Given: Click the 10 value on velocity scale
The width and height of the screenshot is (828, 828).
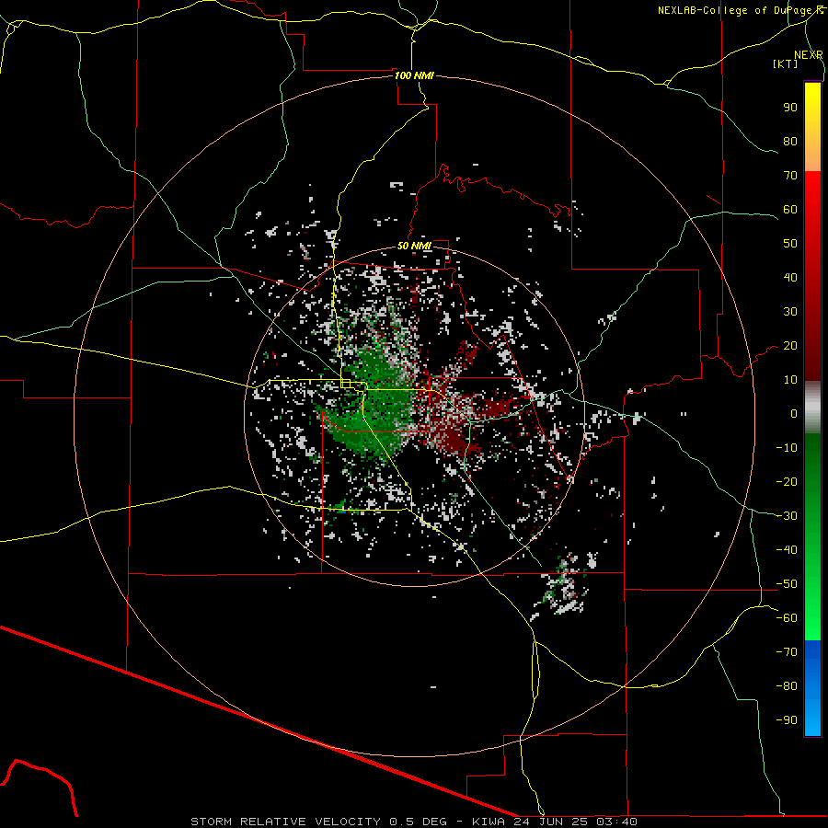Looking at the screenshot, I should [x=790, y=380].
